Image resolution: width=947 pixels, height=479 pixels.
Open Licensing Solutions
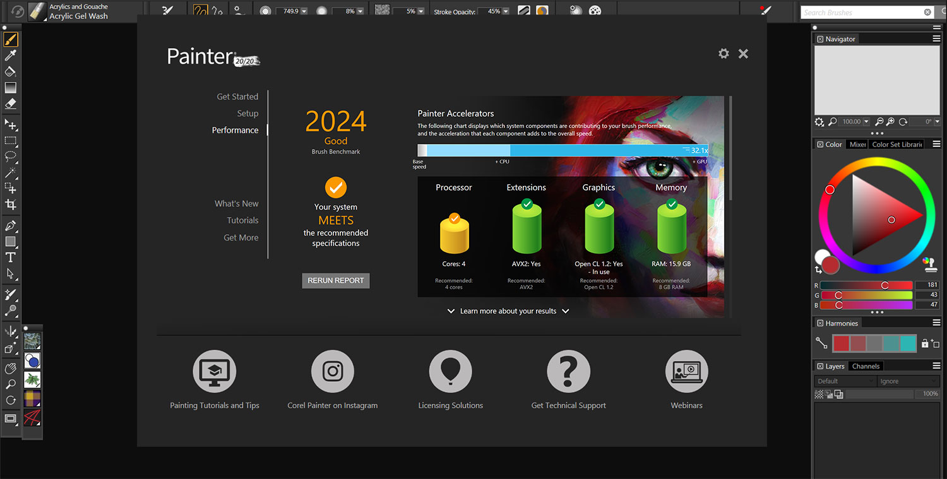click(451, 372)
